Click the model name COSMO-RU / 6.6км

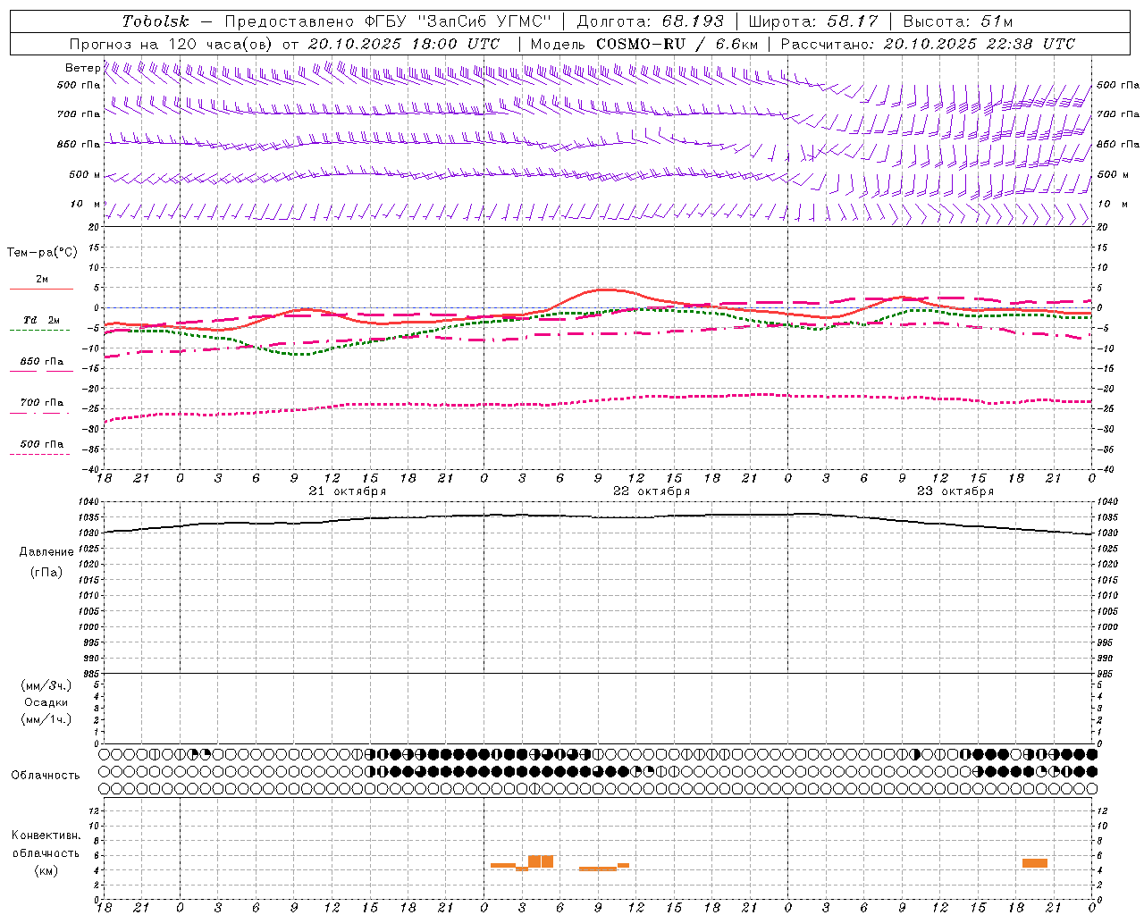[x=677, y=44]
